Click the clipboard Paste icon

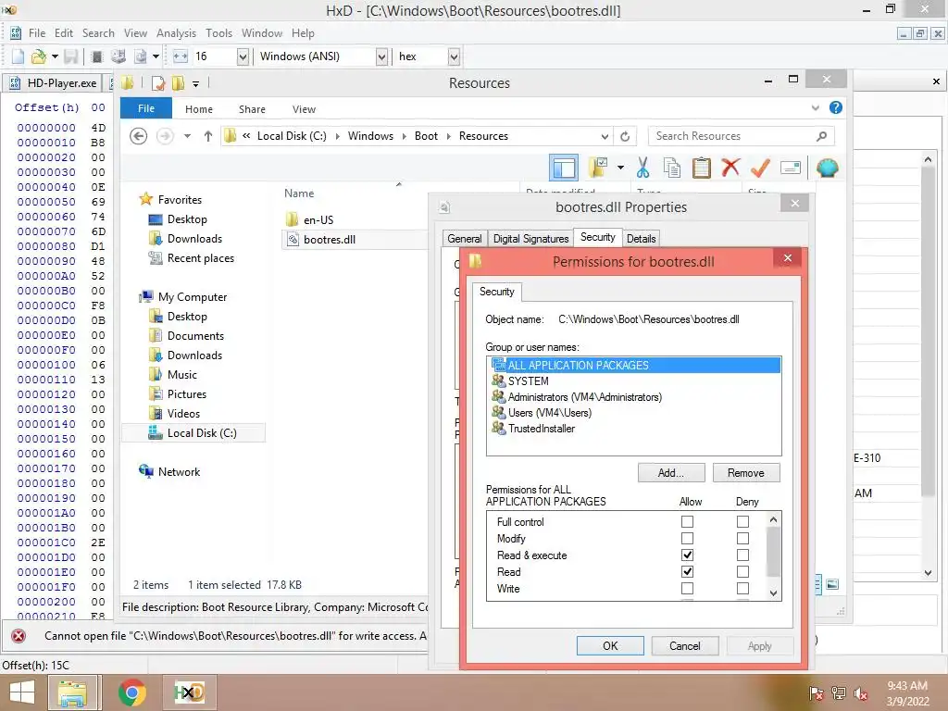[x=702, y=168]
